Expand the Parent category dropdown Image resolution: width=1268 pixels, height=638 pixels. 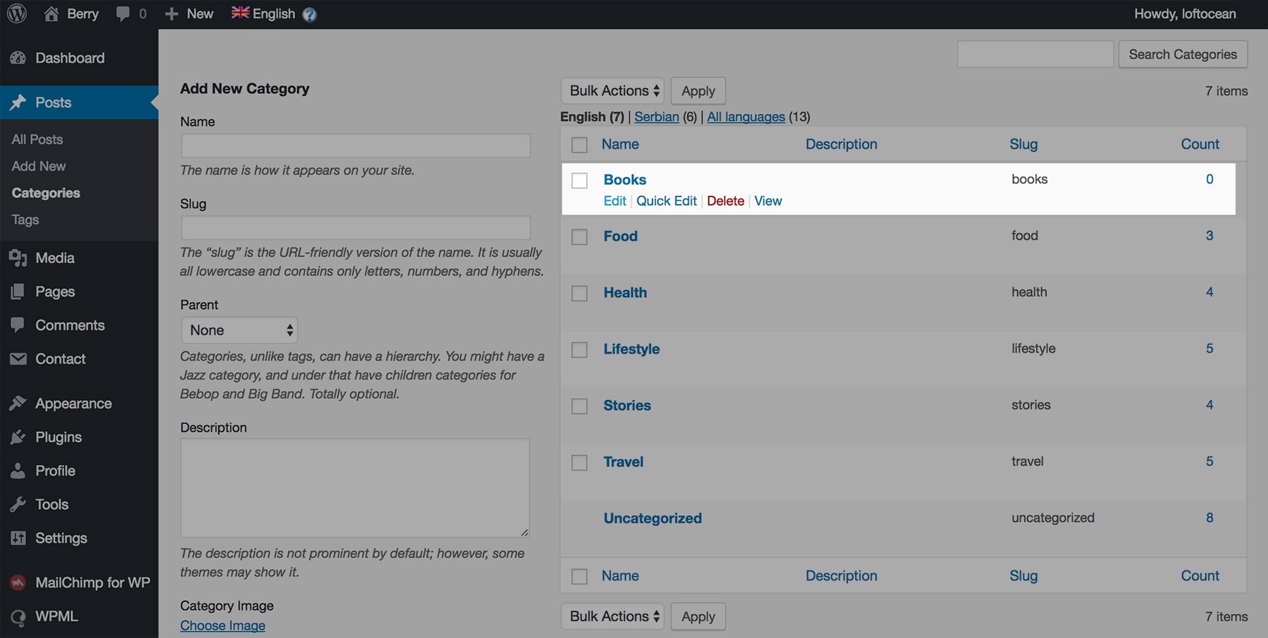[240, 330]
